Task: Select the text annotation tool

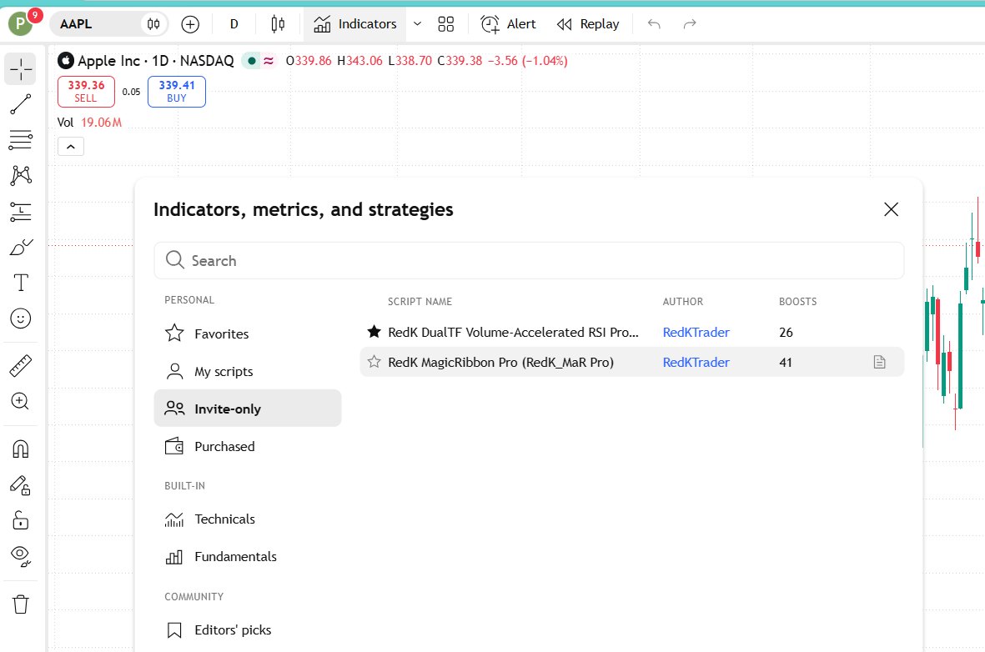Action: click(20, 283)
